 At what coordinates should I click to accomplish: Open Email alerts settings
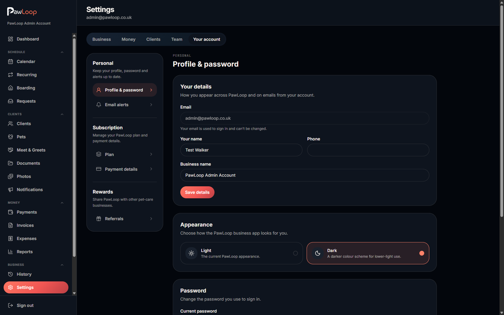(125, 105)
